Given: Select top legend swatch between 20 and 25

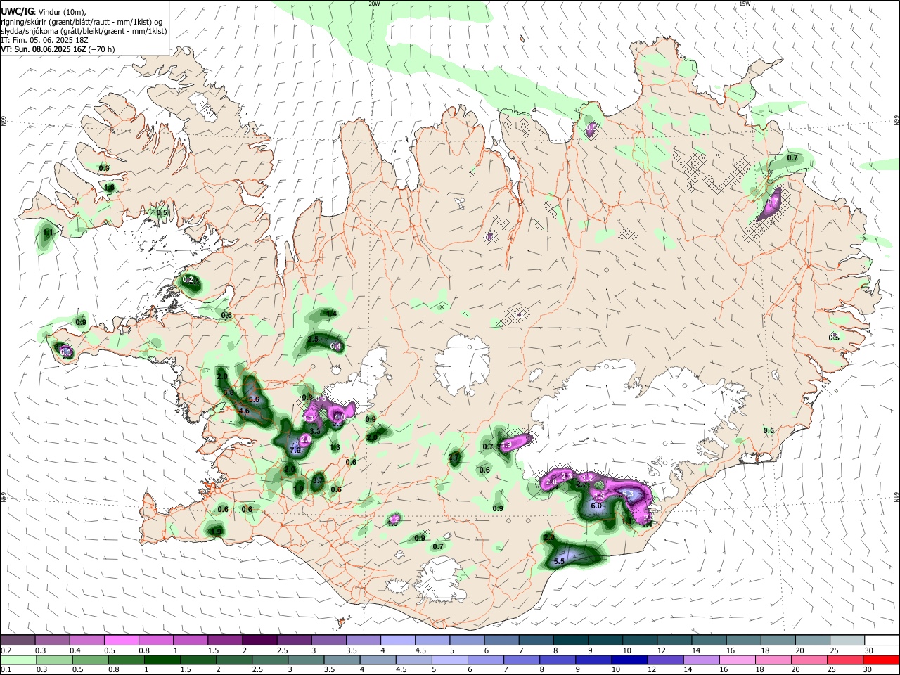Looking at the screenshot, I should (813, 640).
